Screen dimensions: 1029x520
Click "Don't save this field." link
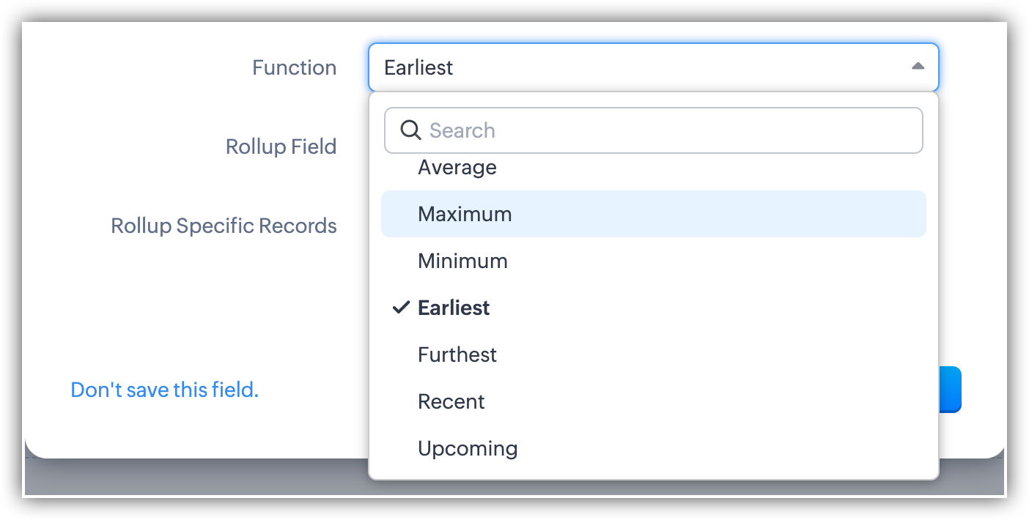click(165, 390)
